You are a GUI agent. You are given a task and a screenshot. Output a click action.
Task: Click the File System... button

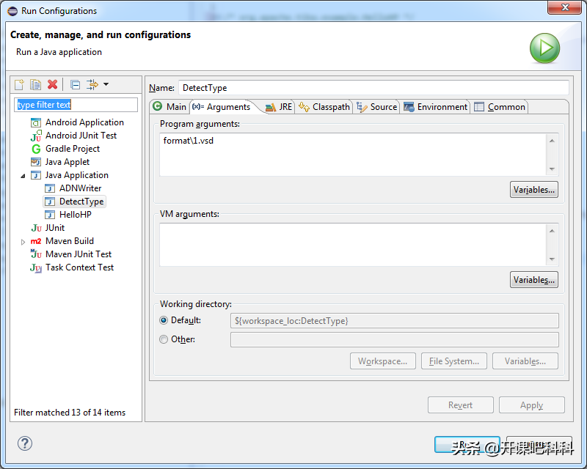453,361
